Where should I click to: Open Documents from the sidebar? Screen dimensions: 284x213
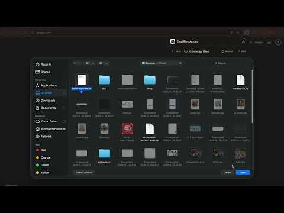click(x=46, y=108)
